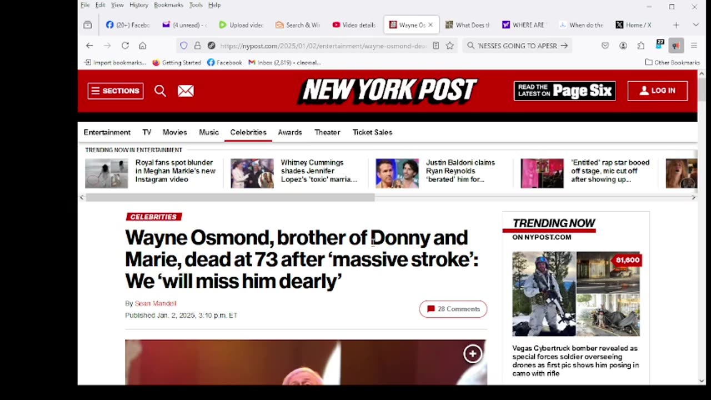711x400 pixels.
Task: Switch to the Upload video tab
Action: click(241, 25)
